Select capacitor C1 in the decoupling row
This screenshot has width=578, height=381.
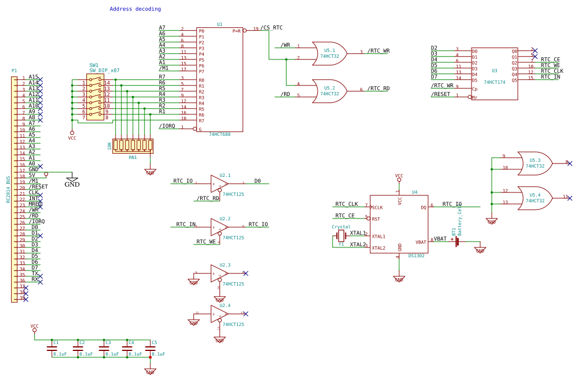52,347
